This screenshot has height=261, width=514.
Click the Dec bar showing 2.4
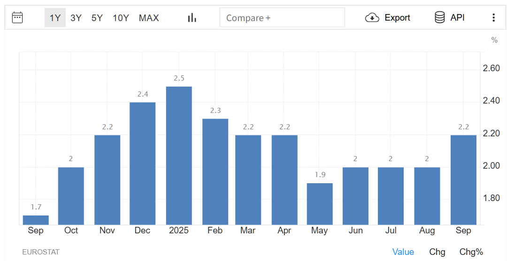pos(143,164)
